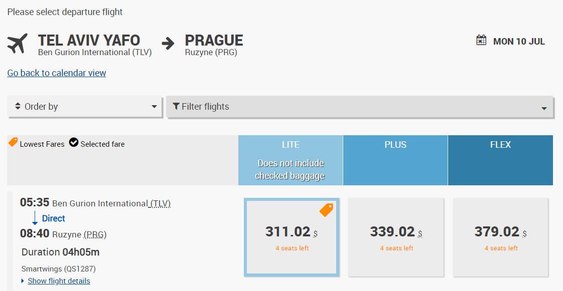Click the orange Lowest Fares tag icon in legend
This screenshot has width=563, height=291.
coord(13,143)
